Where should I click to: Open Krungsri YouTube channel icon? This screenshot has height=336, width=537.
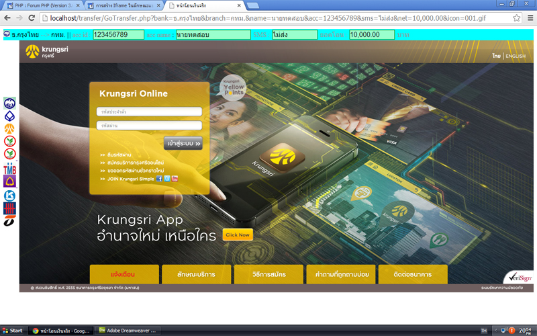(175, 179)
